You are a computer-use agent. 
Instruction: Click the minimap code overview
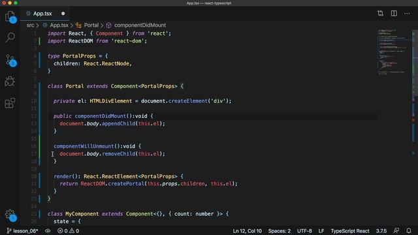394,52
